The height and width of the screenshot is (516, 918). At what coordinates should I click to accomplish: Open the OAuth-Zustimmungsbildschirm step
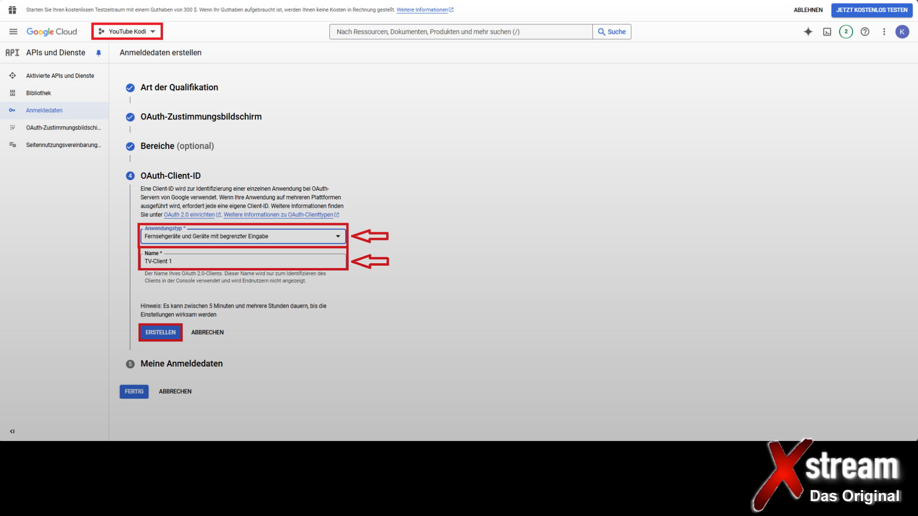coord(201,117)
